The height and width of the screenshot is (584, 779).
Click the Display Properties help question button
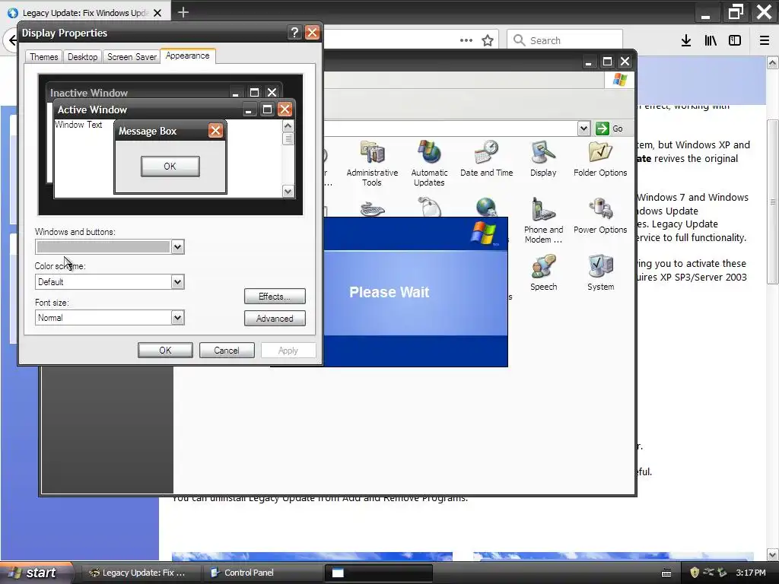pyautogui.click(x=294, y=33)
